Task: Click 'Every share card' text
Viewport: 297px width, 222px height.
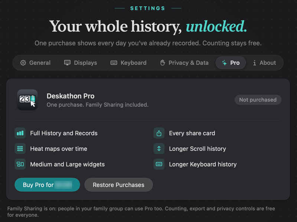Action: 192,133
